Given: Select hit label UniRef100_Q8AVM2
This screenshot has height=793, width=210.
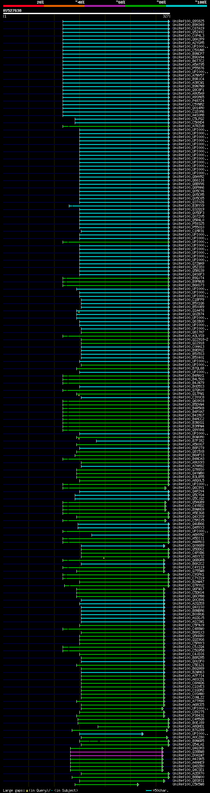Looking at the screenshot, I should (x=188, y=177).
